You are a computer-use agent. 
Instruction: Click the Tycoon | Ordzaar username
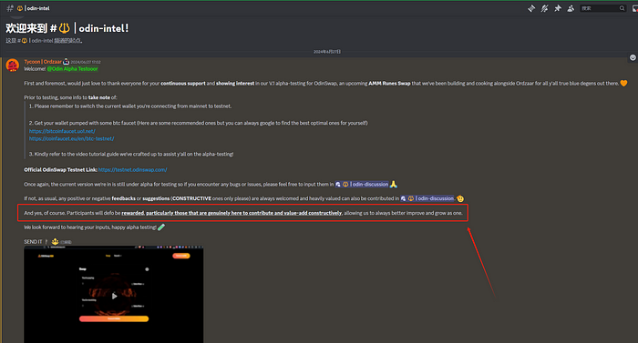tap(43, 62)
